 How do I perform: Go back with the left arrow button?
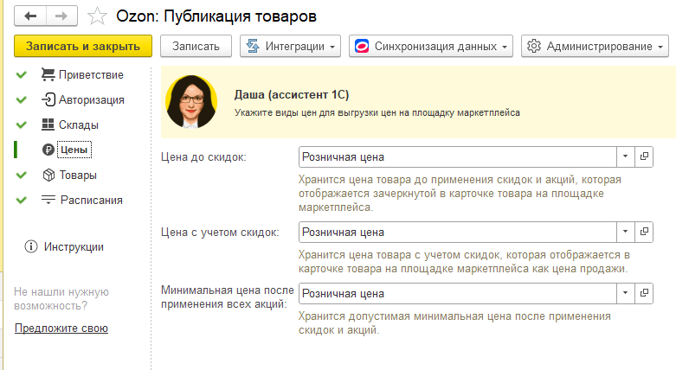(x=30, y=16)
